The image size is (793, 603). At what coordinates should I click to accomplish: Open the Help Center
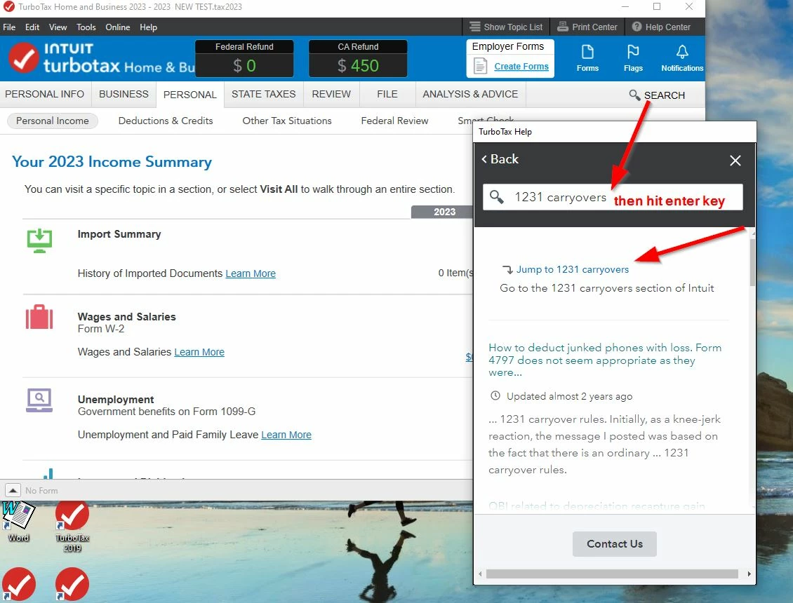click(x=661, y=27)
